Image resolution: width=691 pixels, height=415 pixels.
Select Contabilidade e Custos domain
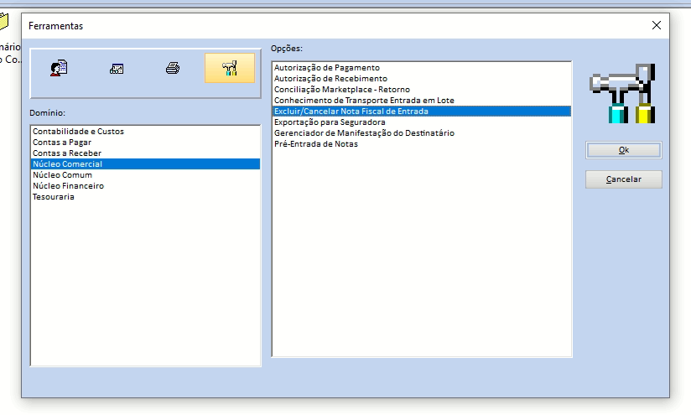coord(145,132)
